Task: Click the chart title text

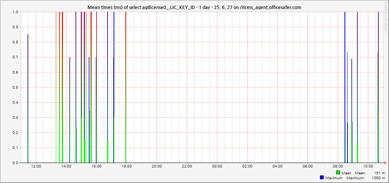Action: click(195, 7)
